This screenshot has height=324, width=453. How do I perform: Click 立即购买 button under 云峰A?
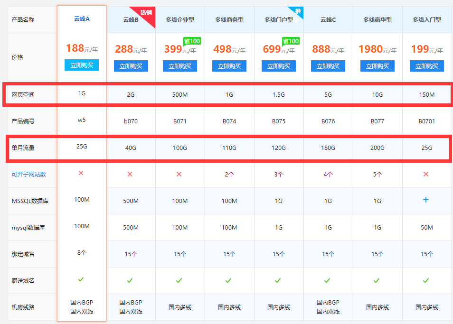coord(81,65)
